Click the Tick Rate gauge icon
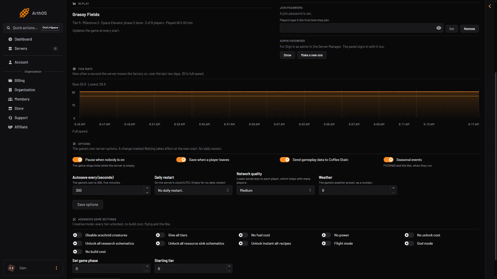 74,69
